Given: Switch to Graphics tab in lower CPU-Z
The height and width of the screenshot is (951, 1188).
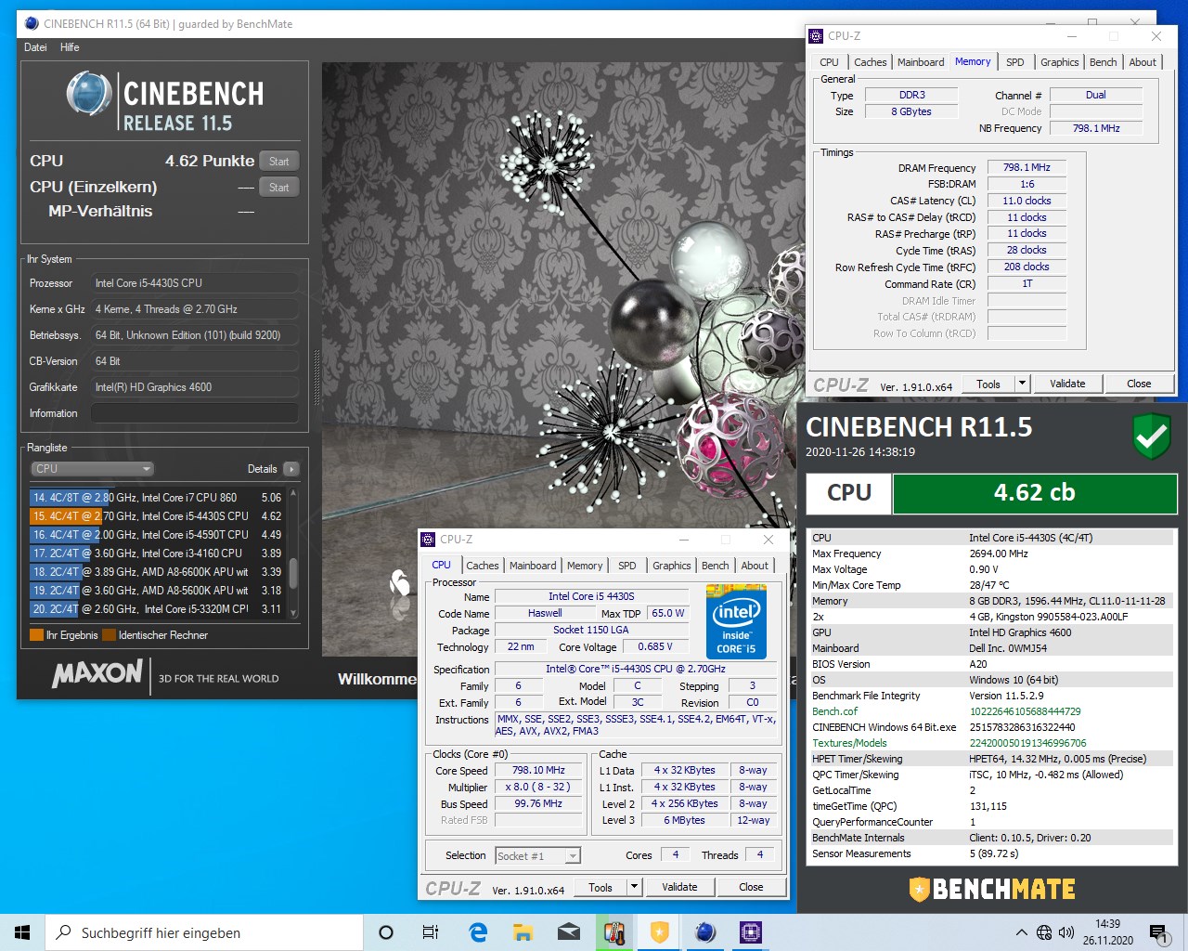Looking at the screenshot, I should [671, 566].
